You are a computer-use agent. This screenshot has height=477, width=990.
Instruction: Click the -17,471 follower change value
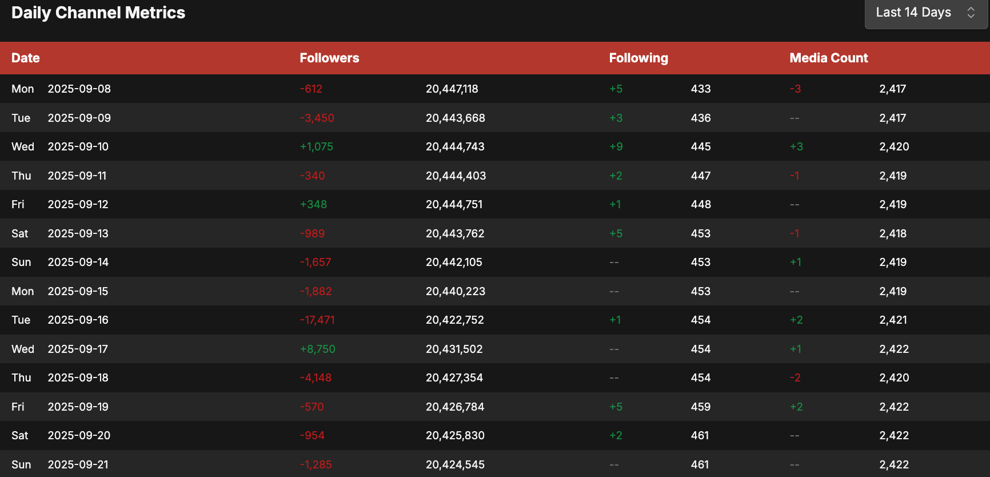coord(317,320)
